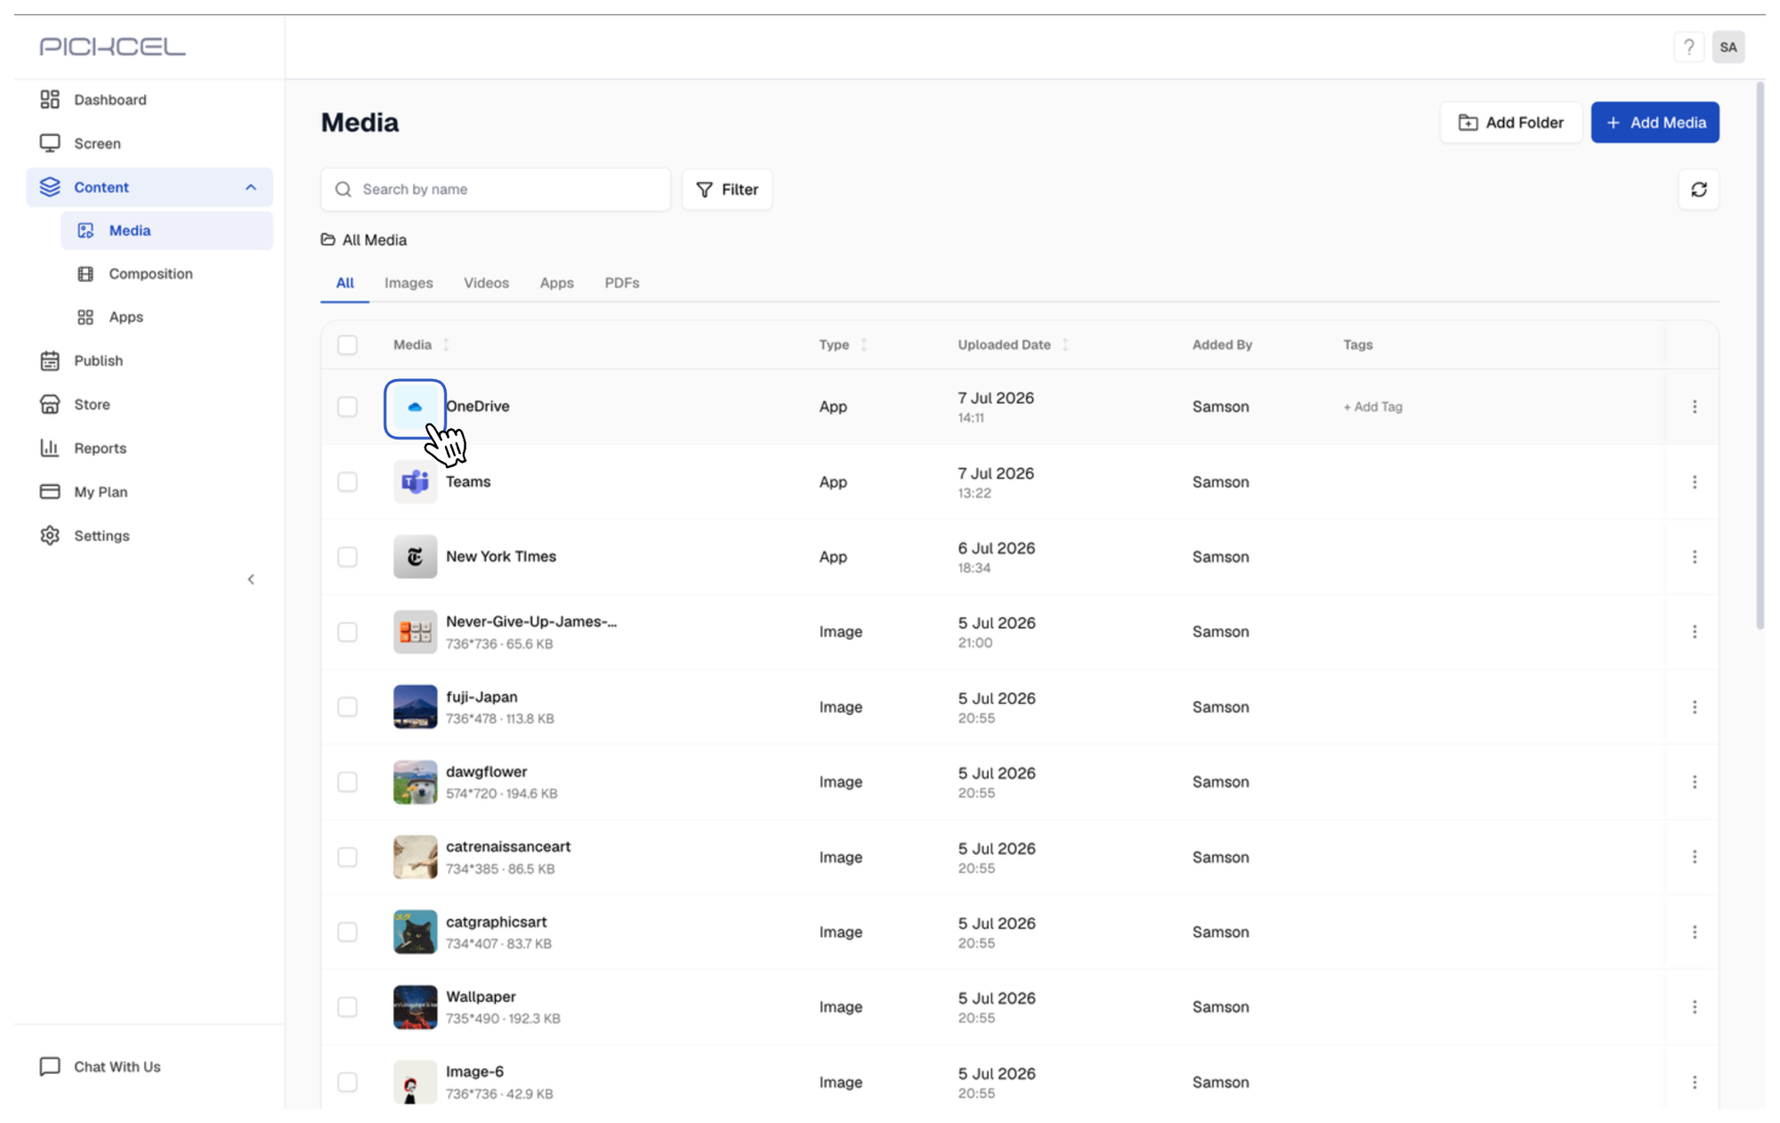Open the help question mark icon
The height and width of the screenshot is (1123, 1780).
point(1688,47)
